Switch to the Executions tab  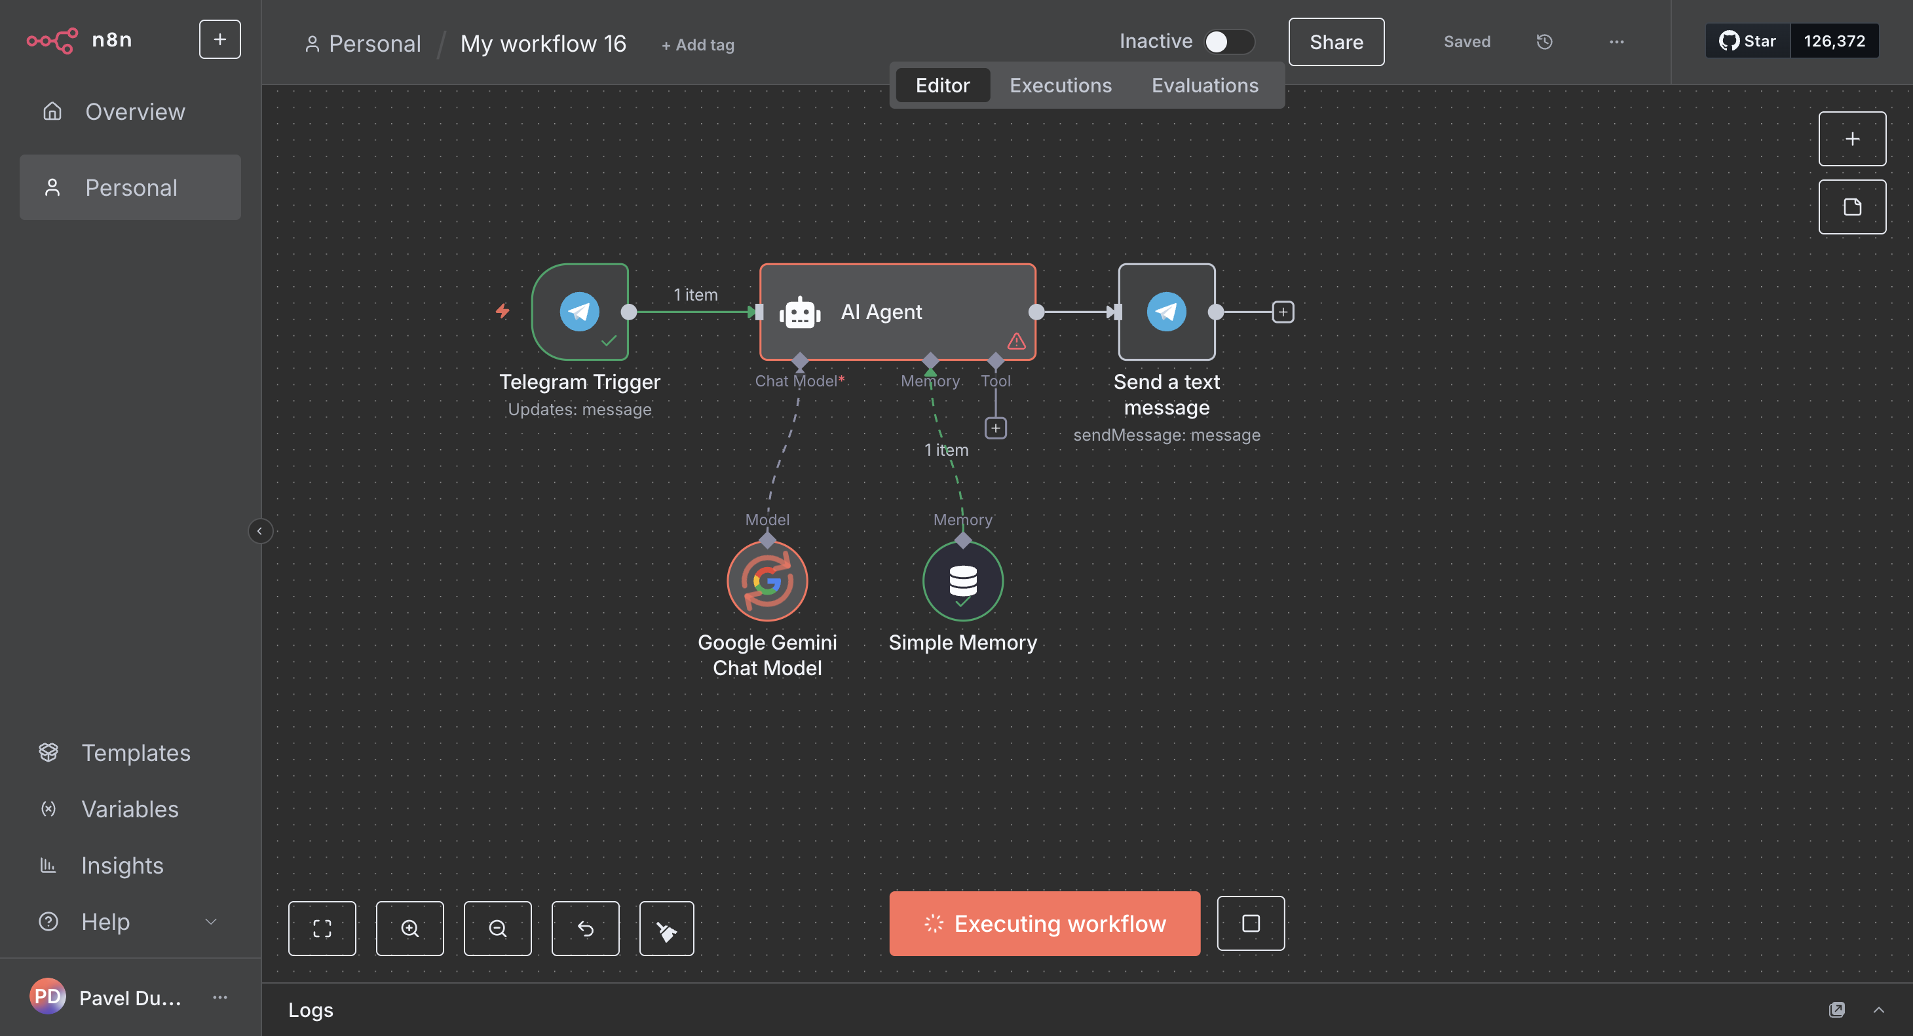1060,85
